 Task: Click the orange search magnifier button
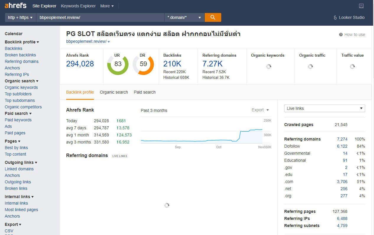[213, 17]
